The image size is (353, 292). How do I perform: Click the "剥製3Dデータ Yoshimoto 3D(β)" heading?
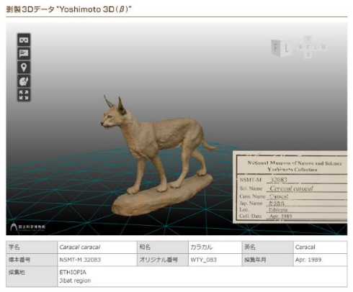tap(68, 9)
